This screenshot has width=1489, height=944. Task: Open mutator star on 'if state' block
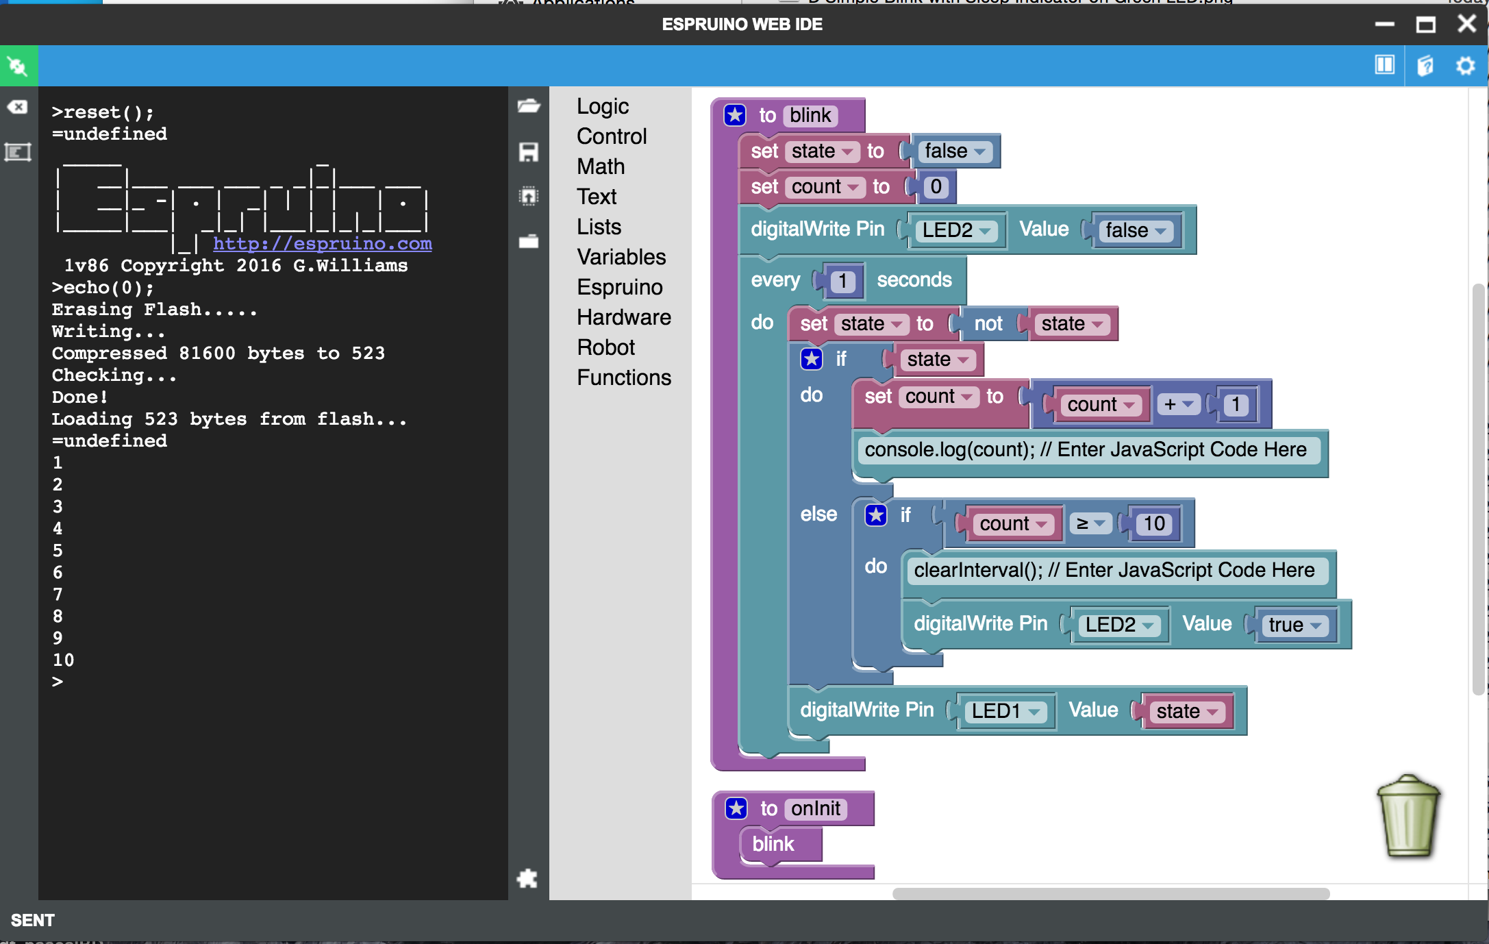point(812,358)
